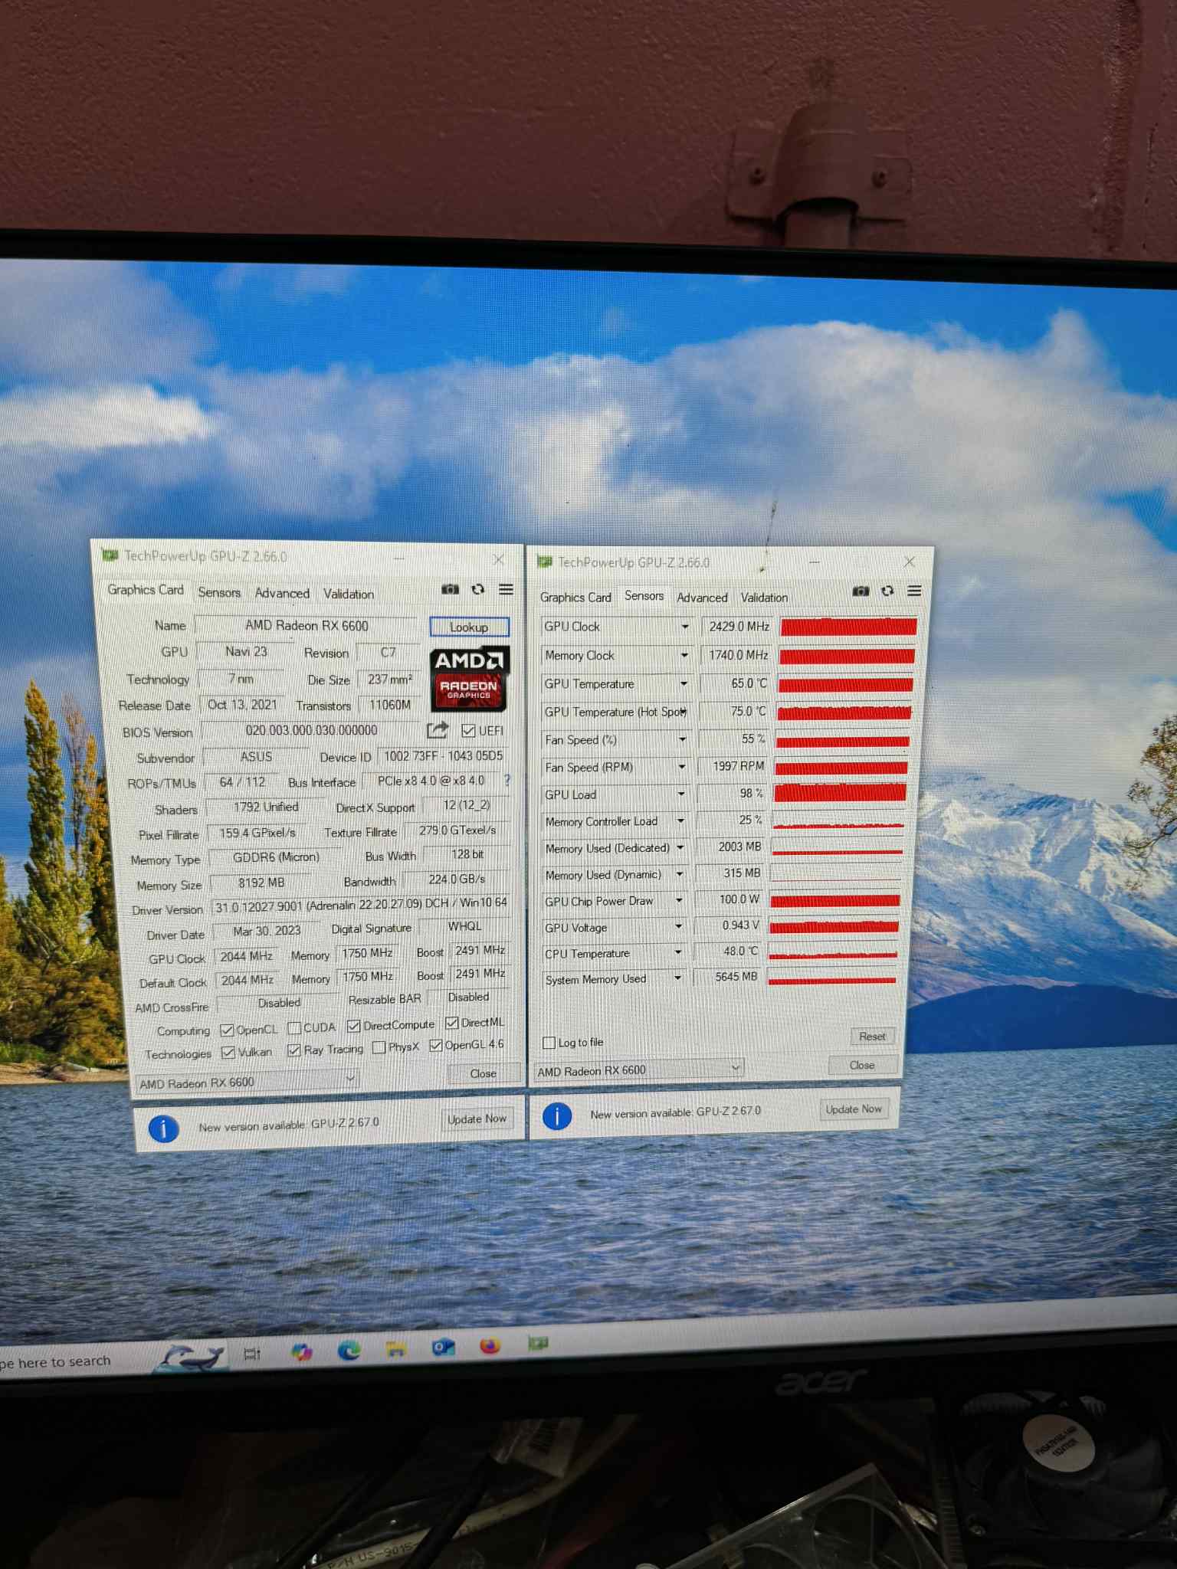Switch to Graphics Card tab in right window
Screen dimensions: 1177x1569
[x=575, y=598]
